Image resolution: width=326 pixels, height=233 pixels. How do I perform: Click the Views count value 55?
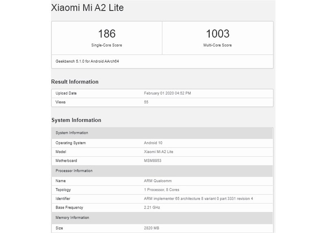pos(146,102)
